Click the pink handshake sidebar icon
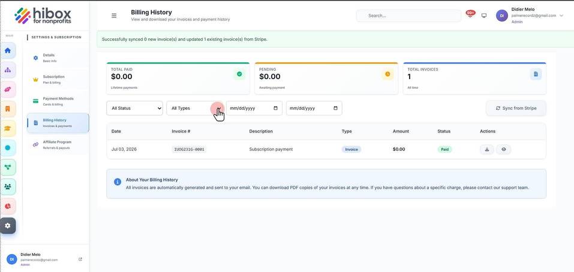This screenshot has width=574, height=272. 8,89
